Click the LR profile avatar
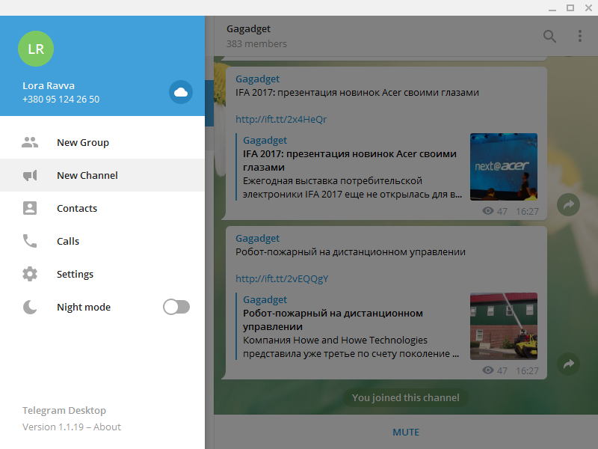Screen dimensions: 598x449 [35, 49]
